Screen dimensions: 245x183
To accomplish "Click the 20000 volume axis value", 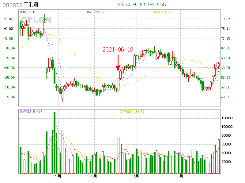I will coord(226,162).
